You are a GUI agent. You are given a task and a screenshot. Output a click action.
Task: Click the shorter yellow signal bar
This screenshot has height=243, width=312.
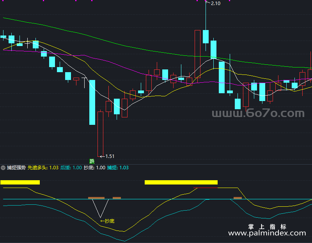[20, 182]
